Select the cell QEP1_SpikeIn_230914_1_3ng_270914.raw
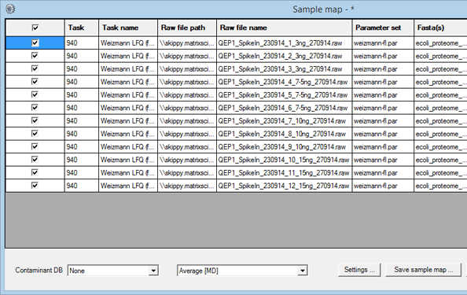Viewport: 467px width, 295px height. (x=284, y=43)
